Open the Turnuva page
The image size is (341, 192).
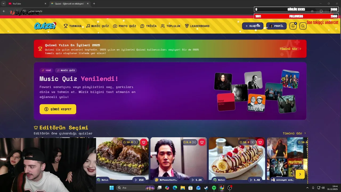[x=73, y=26]
